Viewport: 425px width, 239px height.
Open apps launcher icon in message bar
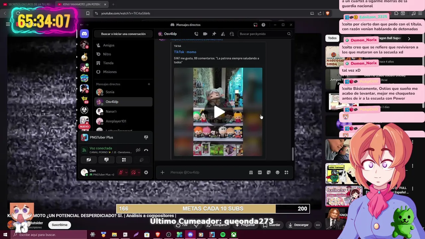pyautogui.click(x=286, y=172)
